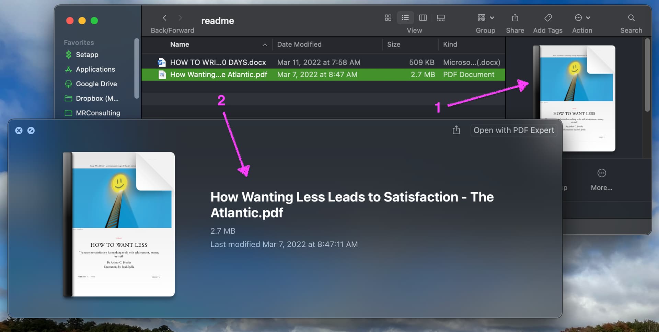Open Dropbox folder in sidebar
The height and width of the screenshot is (332, 659).
point(97,99)
